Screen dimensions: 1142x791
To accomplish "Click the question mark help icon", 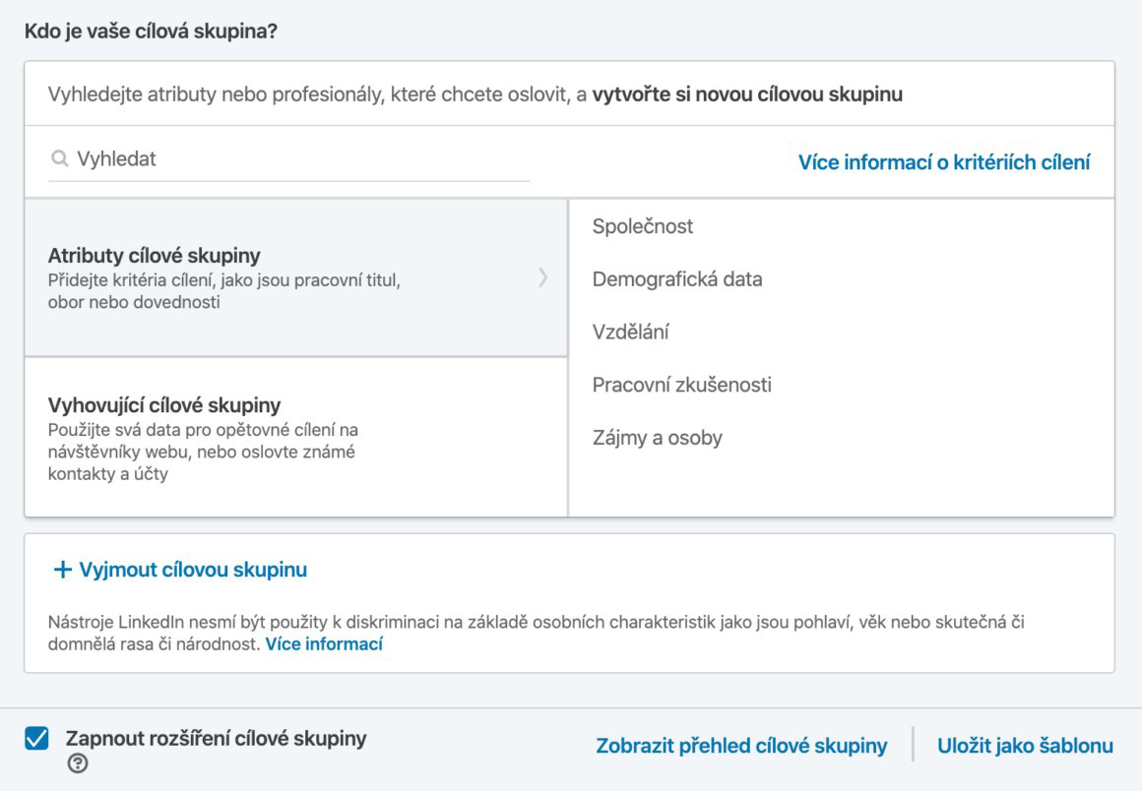I will pos(78,763).
